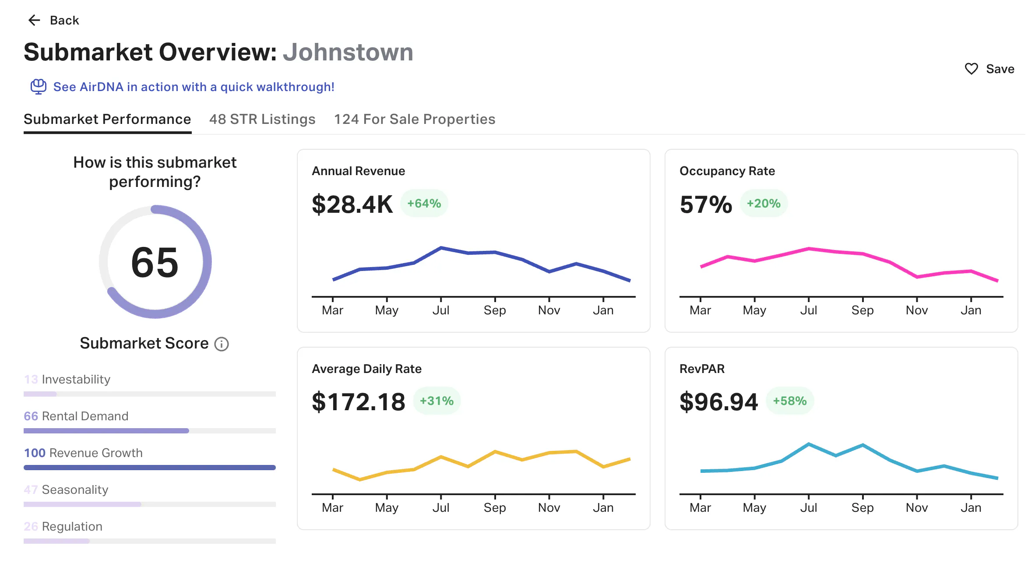
Task: Click the back arrow icon
Action: [34, 20]
